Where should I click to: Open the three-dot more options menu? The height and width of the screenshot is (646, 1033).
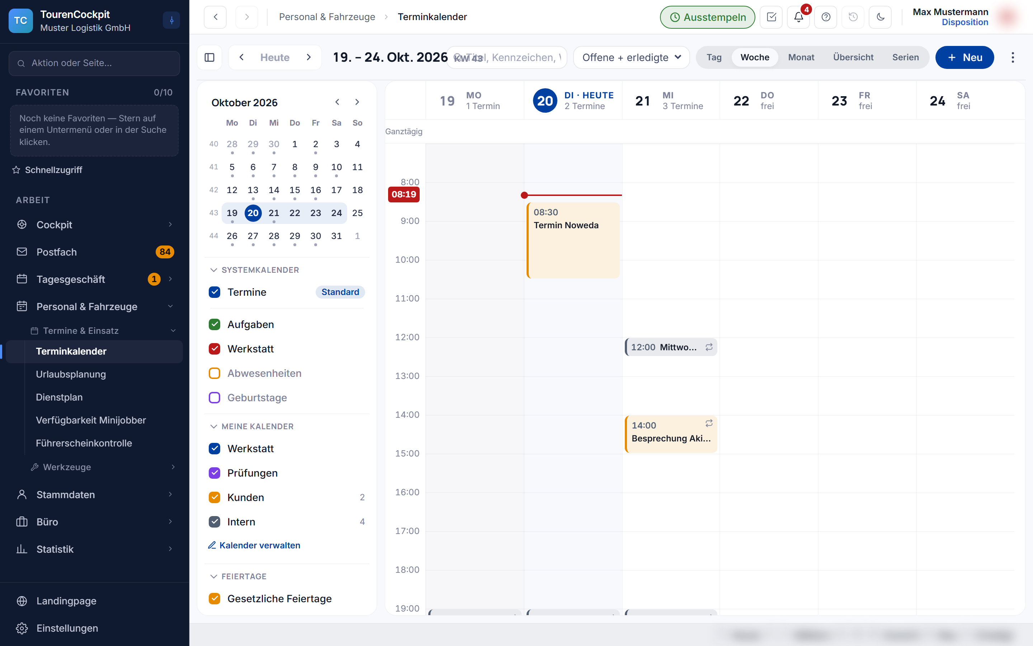point(1013,57)
